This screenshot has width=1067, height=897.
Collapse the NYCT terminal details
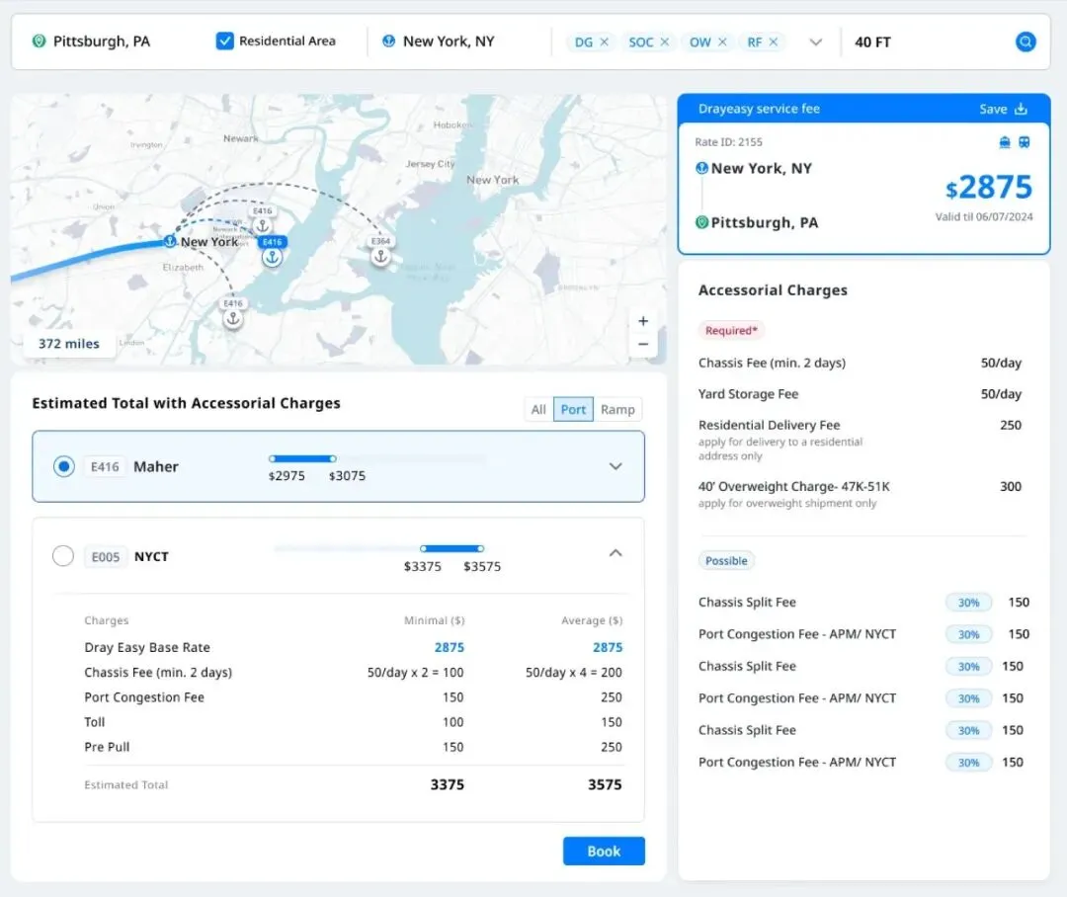pyautogui.click(x=616, y=552)
